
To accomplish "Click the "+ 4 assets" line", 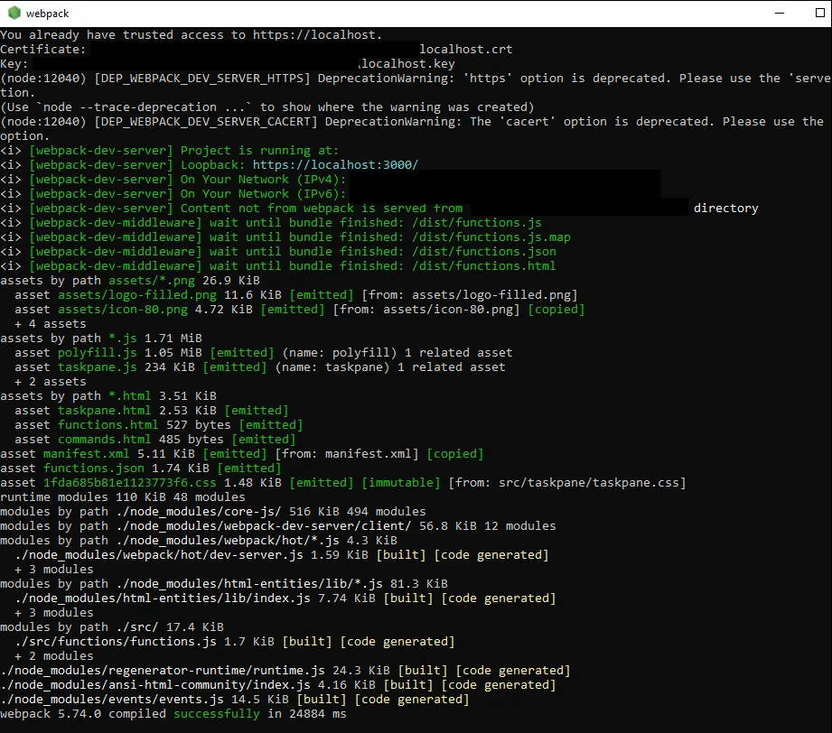I will click(x=51, y=323).
